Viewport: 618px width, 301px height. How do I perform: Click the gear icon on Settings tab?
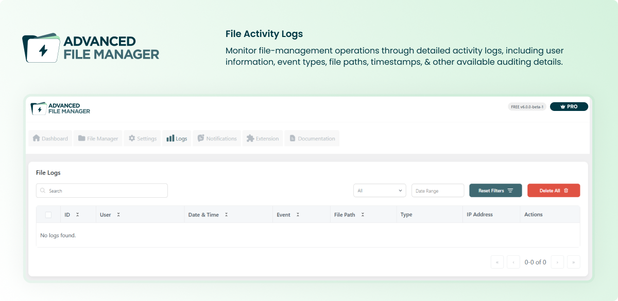point(132,138)
